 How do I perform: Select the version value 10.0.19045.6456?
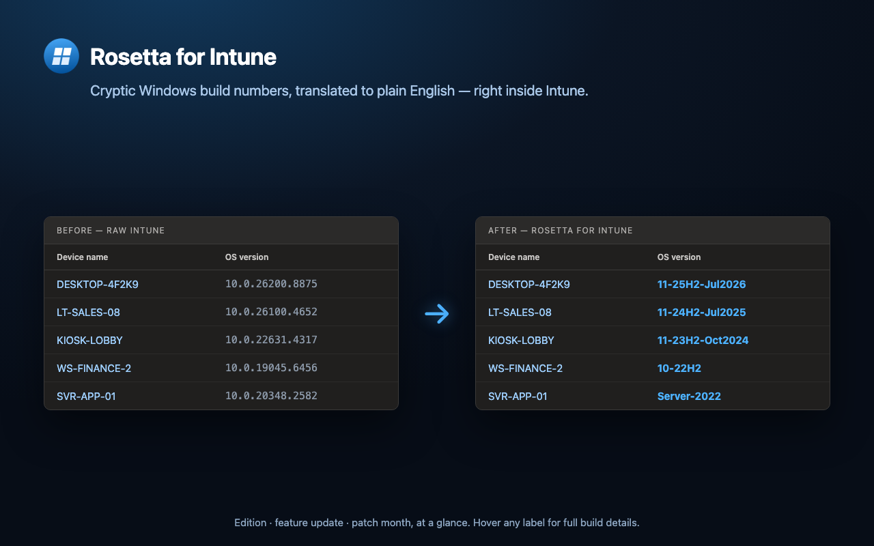[271, 368]
